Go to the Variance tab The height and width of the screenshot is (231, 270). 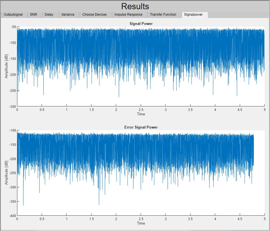pos(68,15)
